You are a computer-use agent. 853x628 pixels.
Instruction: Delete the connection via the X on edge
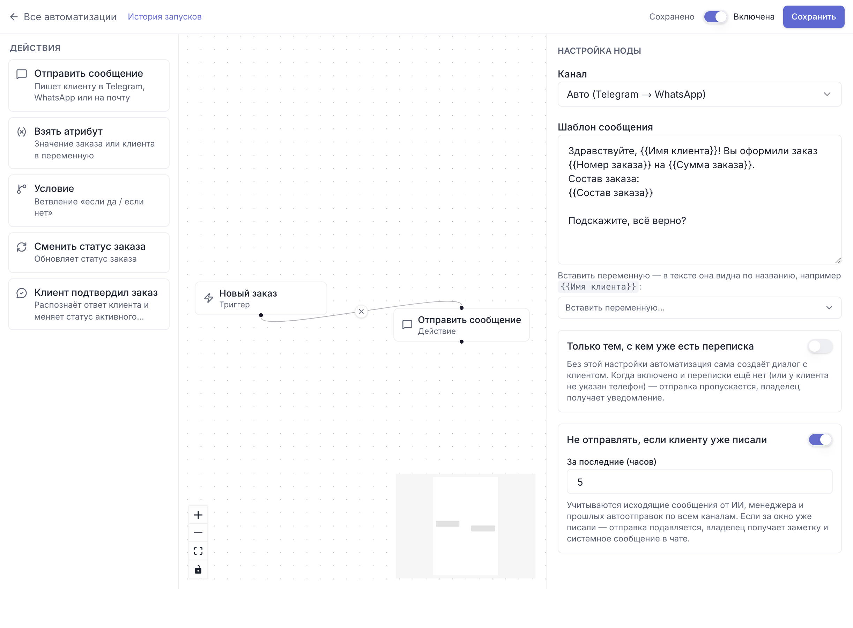(361, 311)
